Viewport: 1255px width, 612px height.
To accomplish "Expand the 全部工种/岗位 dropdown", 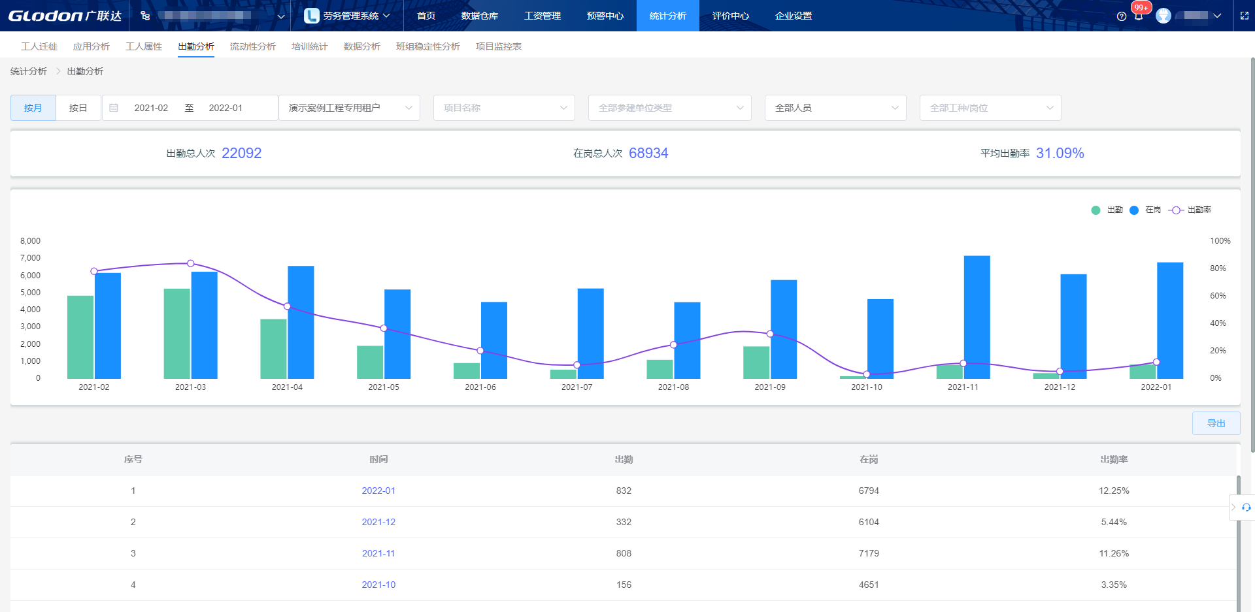I will tap(990, 108).
